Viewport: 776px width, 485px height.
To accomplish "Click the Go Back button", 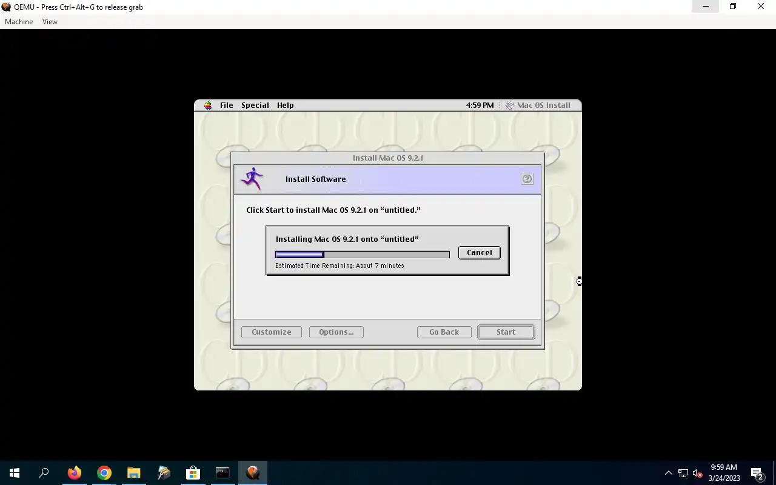I will coord(444,332).
